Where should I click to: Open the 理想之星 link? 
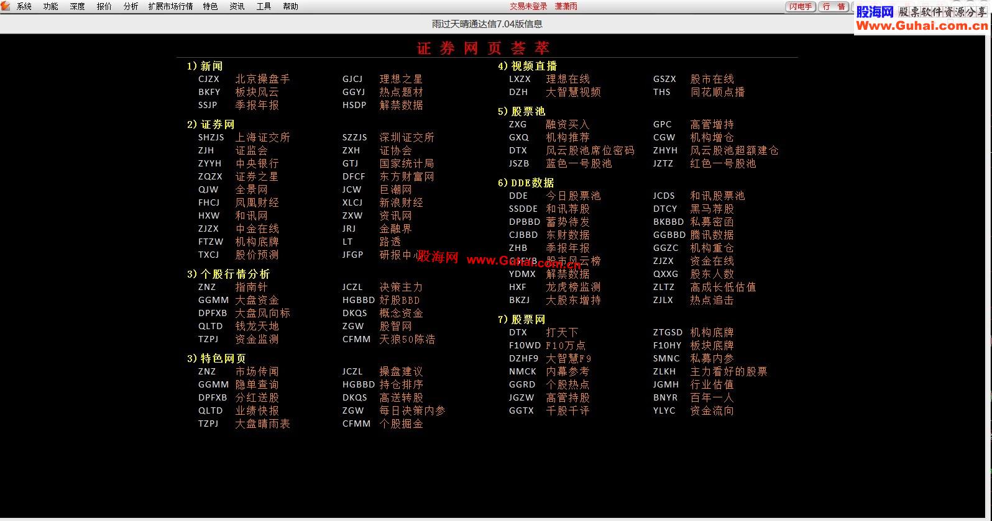[402, 79]
